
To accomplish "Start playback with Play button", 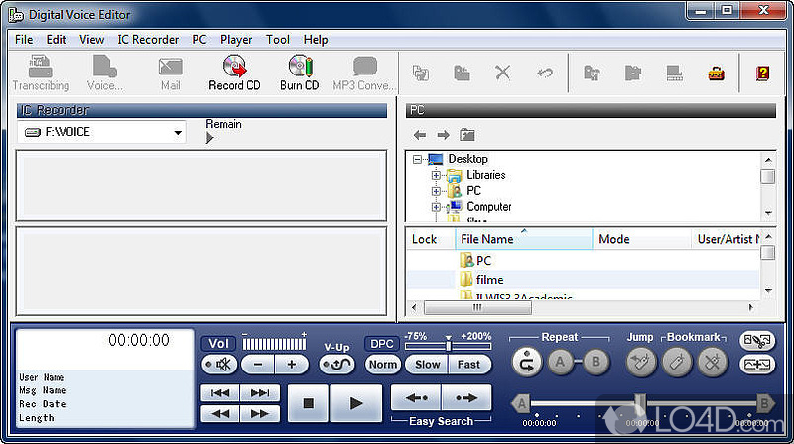I will [356, 403].
